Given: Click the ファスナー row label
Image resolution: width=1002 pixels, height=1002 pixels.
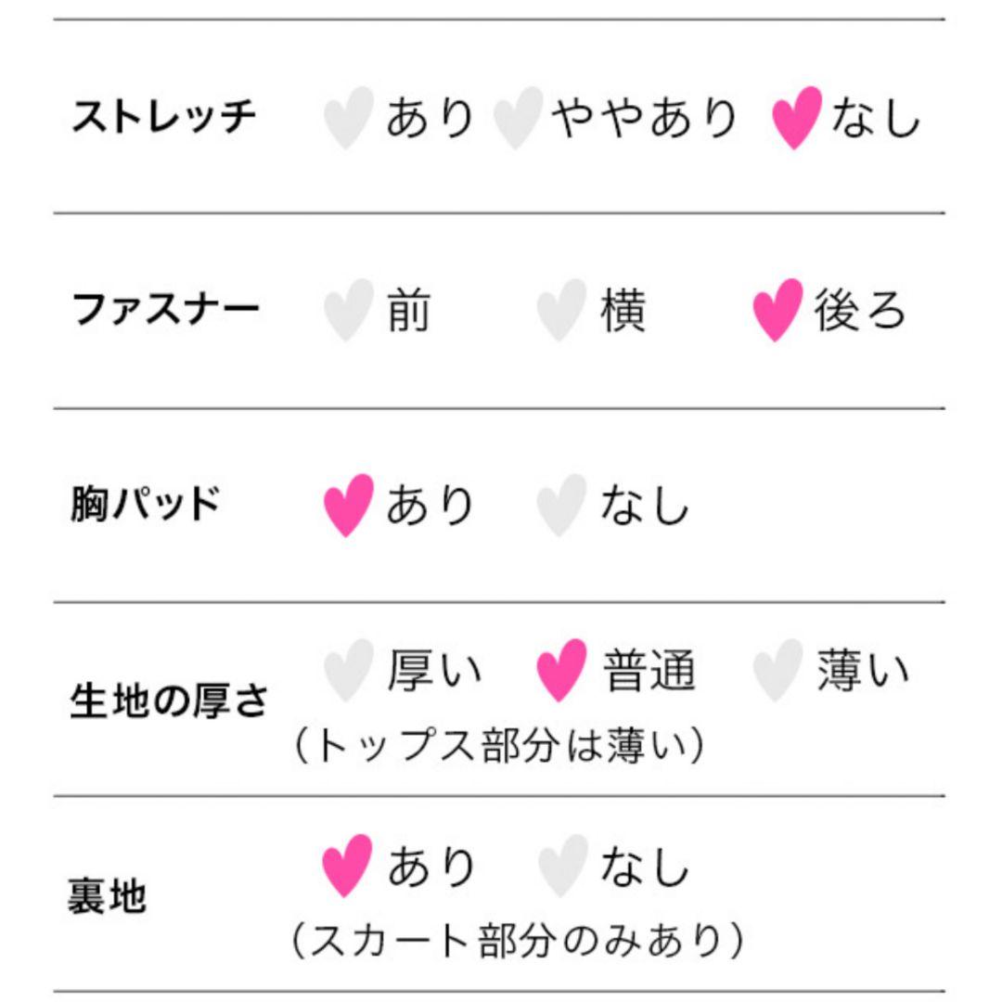Looking at the screenshot, I should pos(165,309).
